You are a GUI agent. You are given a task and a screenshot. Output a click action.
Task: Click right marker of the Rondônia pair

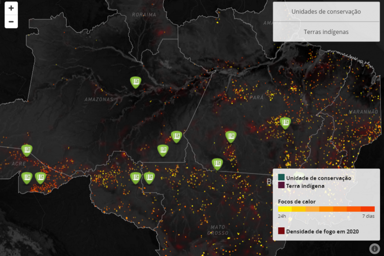click(149, 177)
